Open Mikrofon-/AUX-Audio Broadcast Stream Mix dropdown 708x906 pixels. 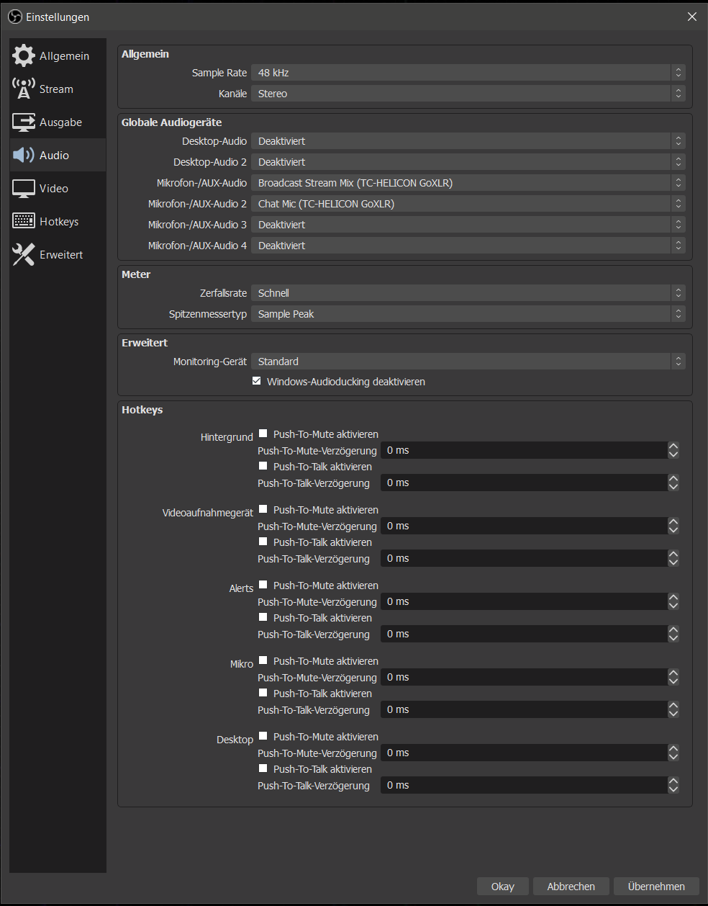coord(468,183)
